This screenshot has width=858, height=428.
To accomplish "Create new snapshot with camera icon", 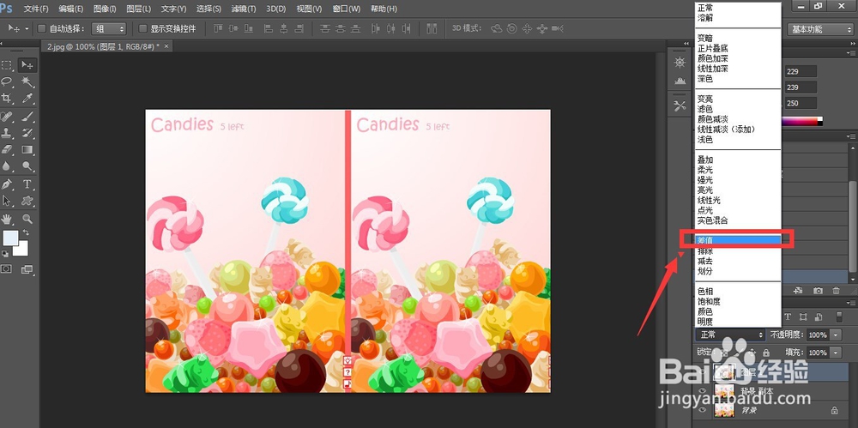I will pos(818,291).
